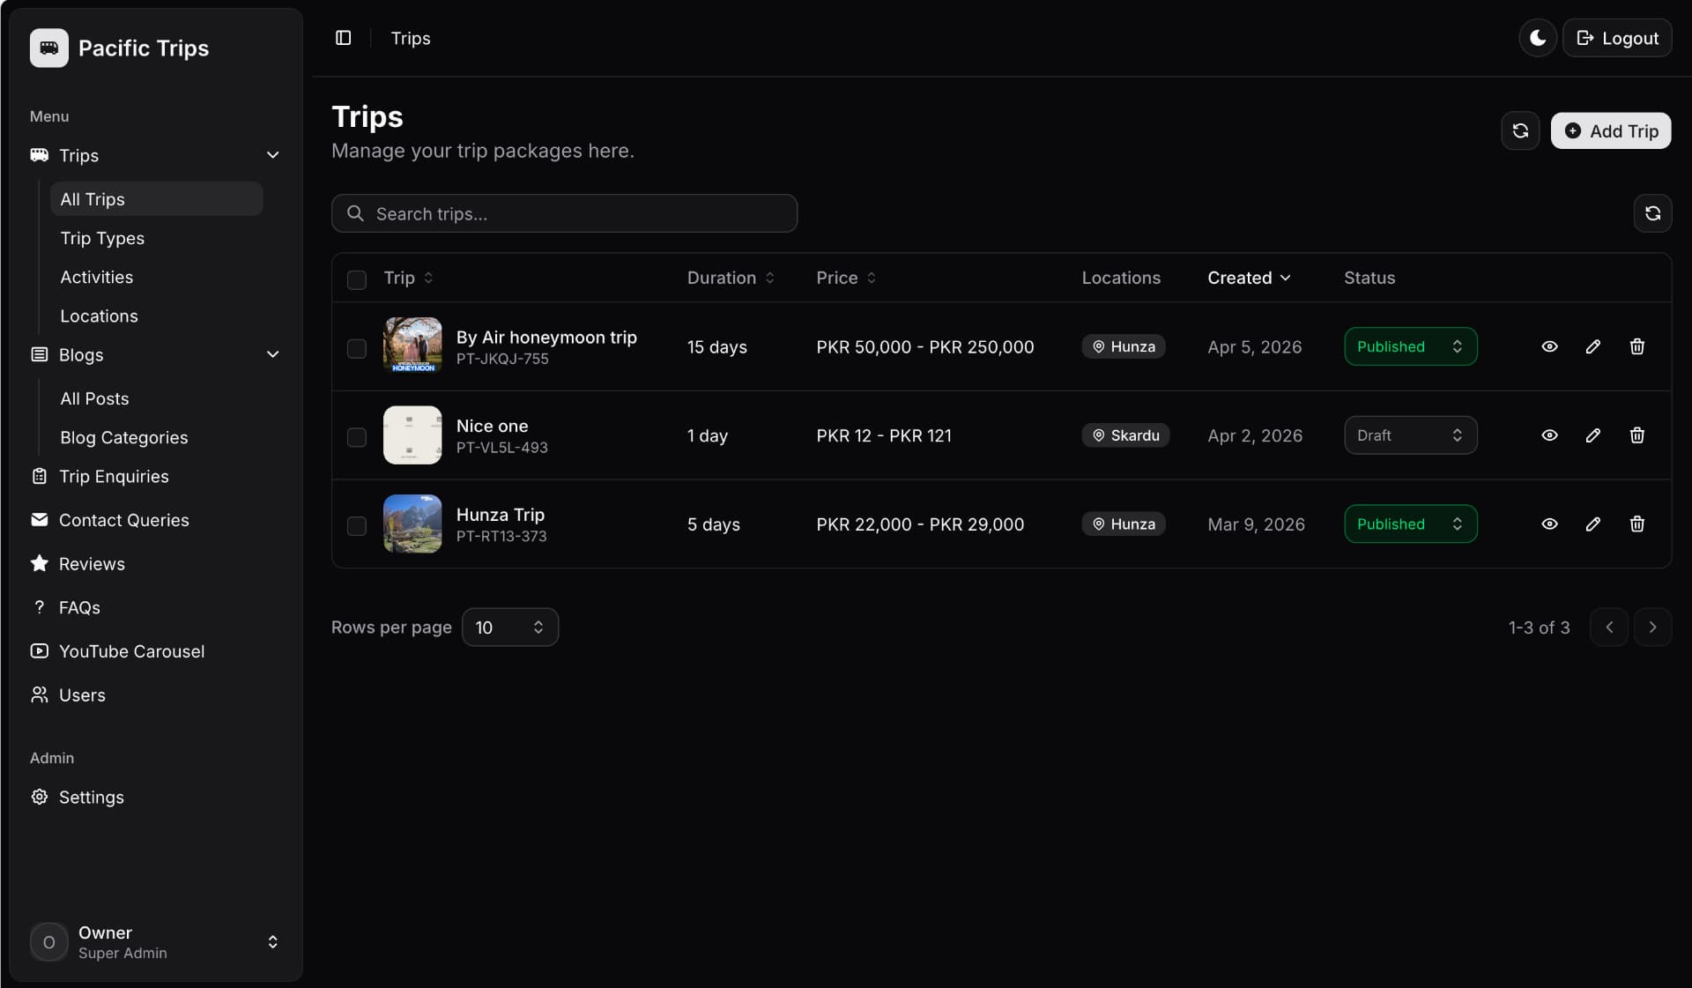This screenshot has width=1692, height=988.
Task: Open the Owner account switcher
Action: (x=156, y=942)
